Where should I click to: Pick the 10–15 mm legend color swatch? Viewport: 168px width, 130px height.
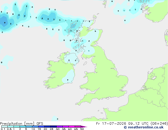pyautogui.click(x=35, y=127)
